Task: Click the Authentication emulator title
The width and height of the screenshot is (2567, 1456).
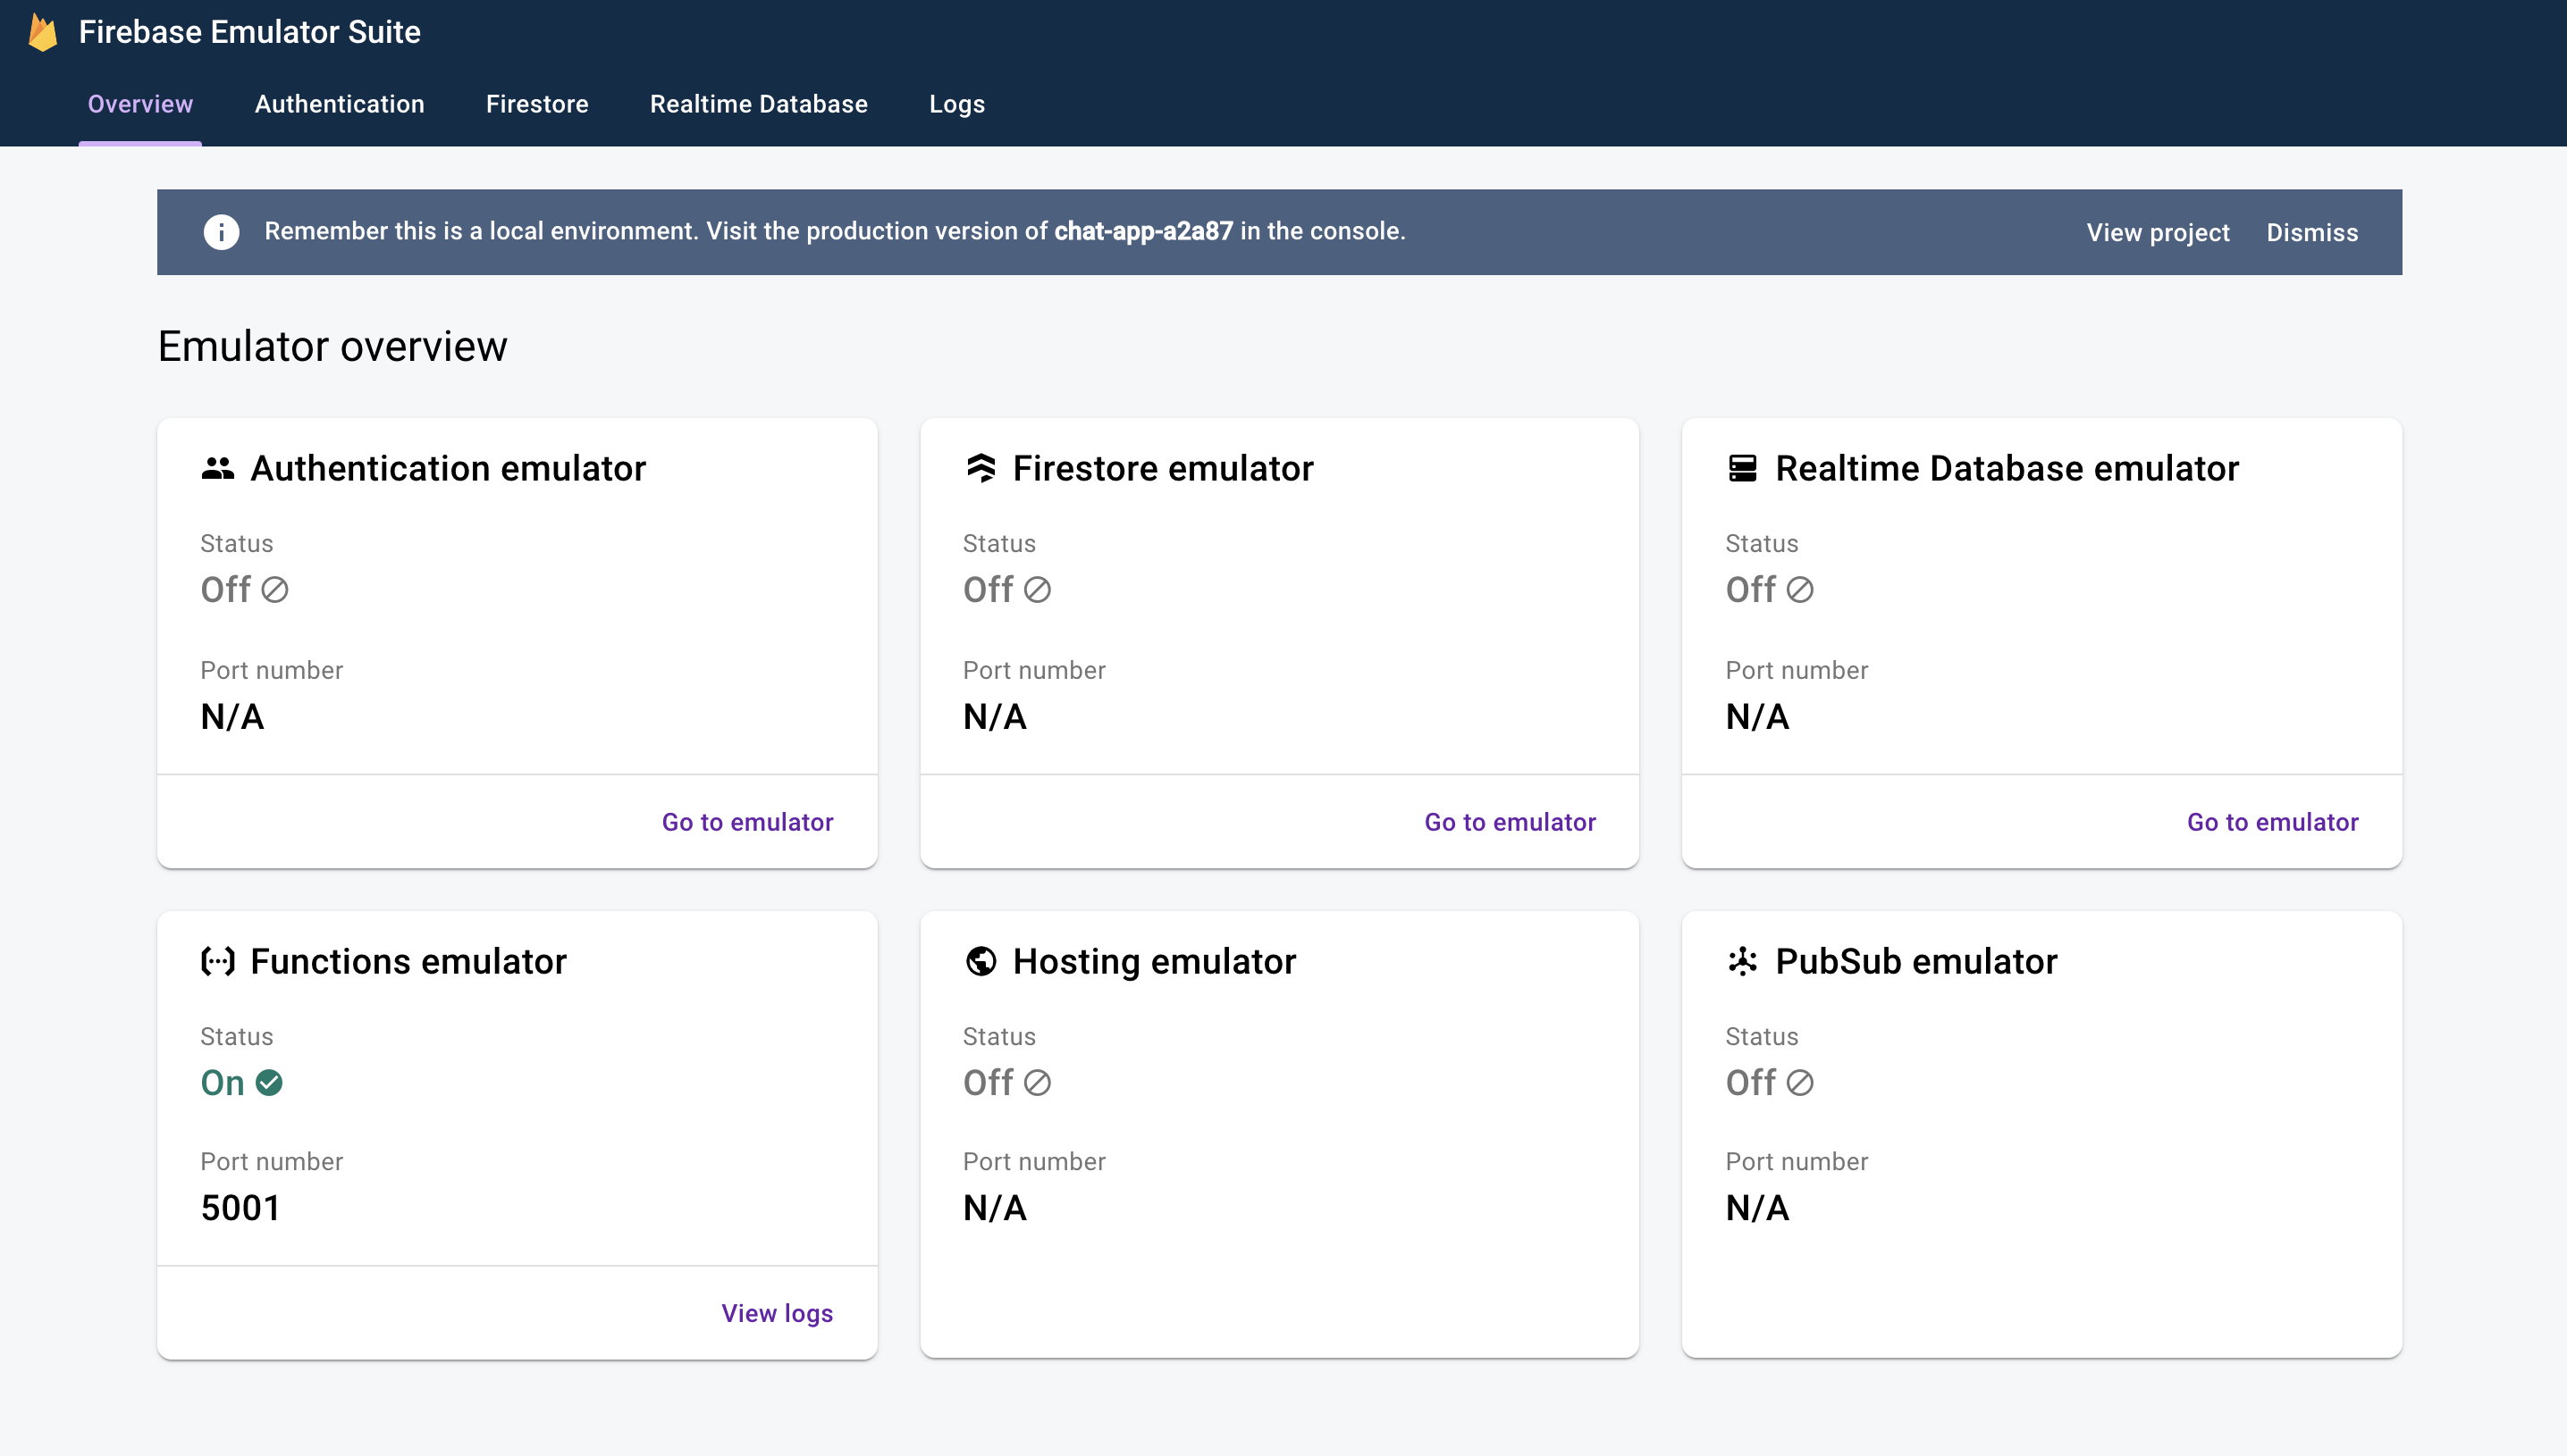Action: coord(448,468)
